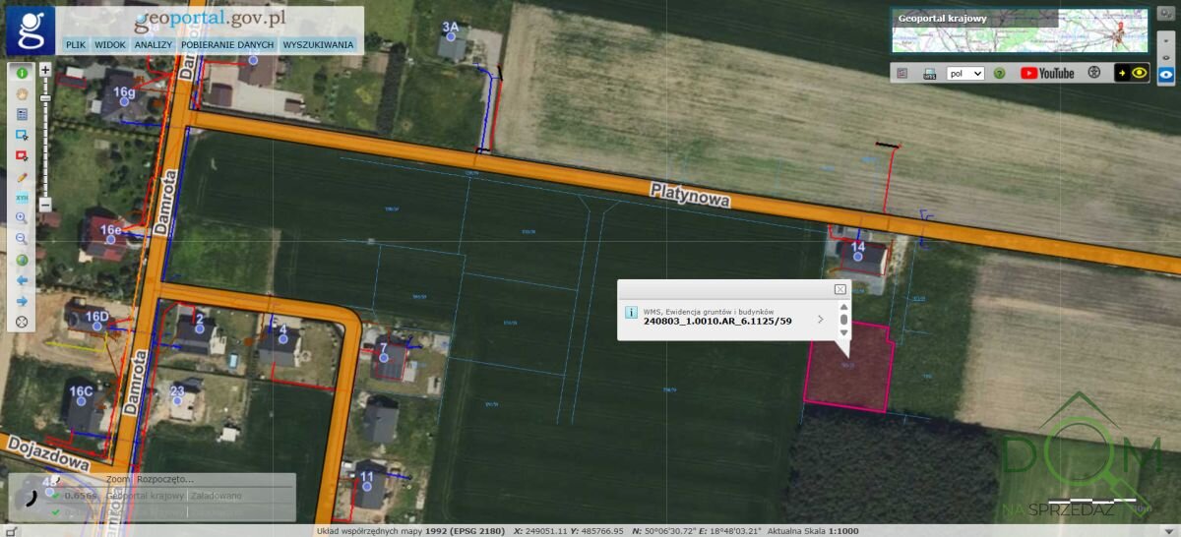Open the YouTube channel link
The width and height of the screenshot is (1181, 537).
click(x=1047, y=73)
